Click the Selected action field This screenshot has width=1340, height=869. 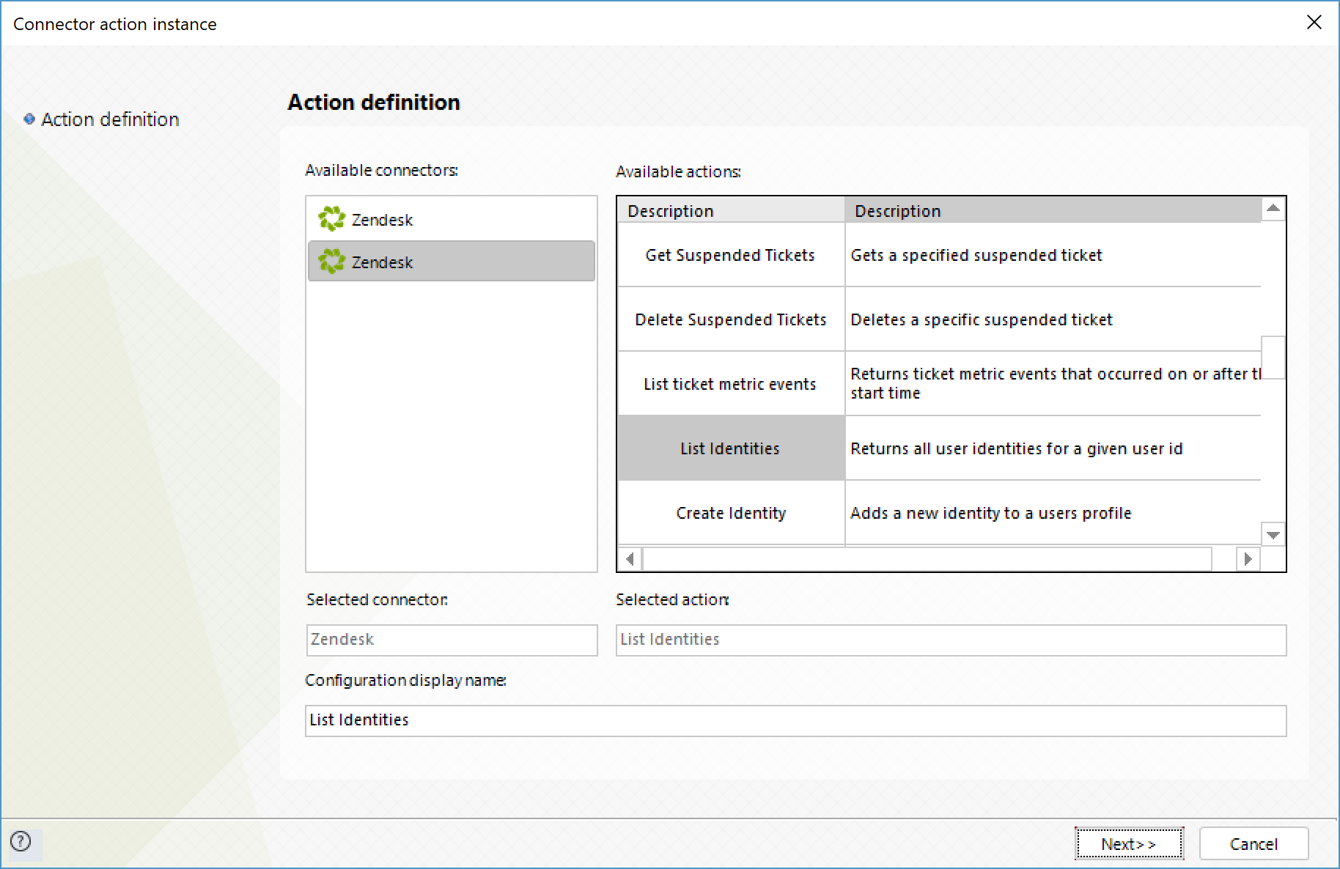pos(951,640)
